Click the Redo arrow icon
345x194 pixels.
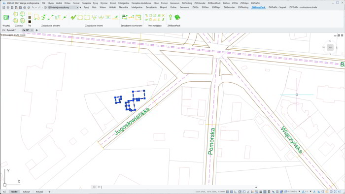[x=39, y=7]
